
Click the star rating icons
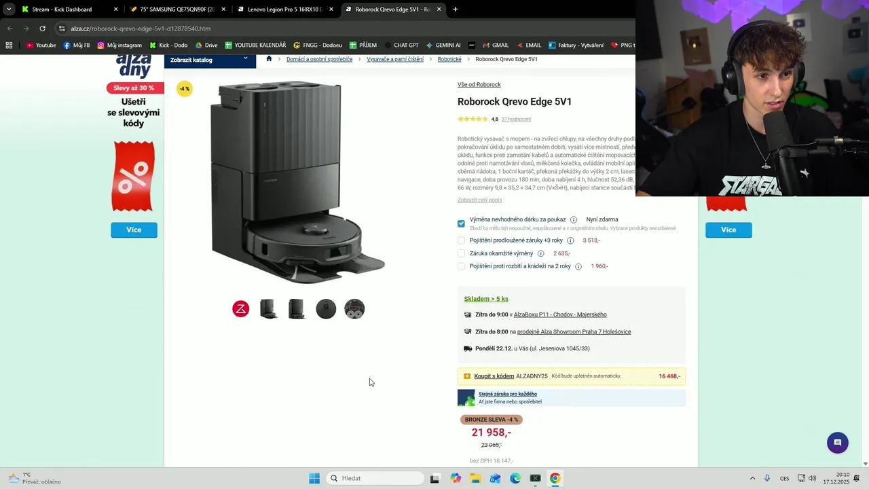click(x=473, y=119)
